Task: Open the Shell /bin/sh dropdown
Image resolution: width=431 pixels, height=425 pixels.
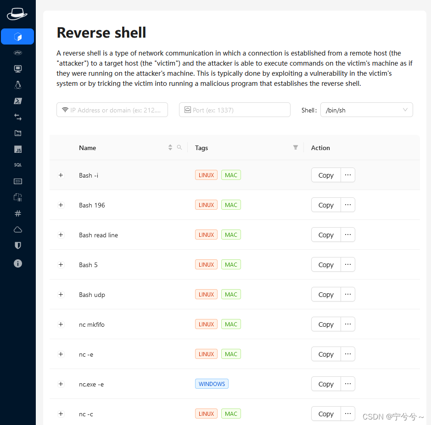Action: point(366,110)
